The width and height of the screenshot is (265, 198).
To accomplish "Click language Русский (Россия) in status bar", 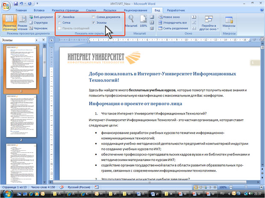I will (x=79, y=187).
